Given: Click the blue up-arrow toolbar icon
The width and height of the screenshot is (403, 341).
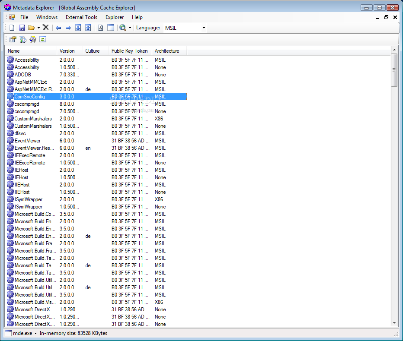Looking at the screenshot, I should 88,28.
